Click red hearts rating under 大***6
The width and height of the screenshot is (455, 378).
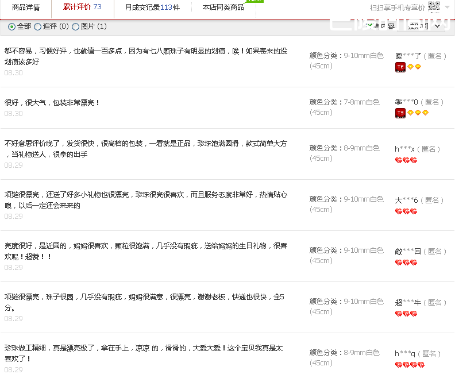(x=406, y=211)
